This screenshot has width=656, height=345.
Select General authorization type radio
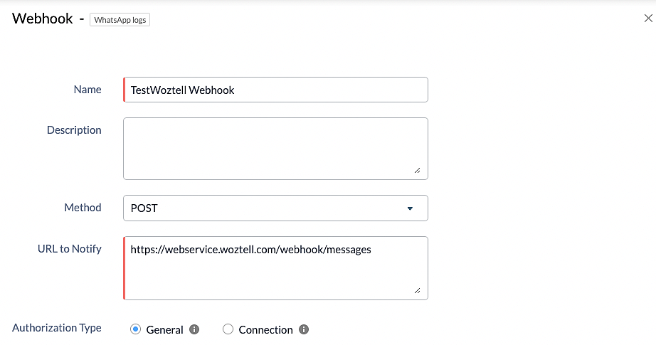click(136, 329)
